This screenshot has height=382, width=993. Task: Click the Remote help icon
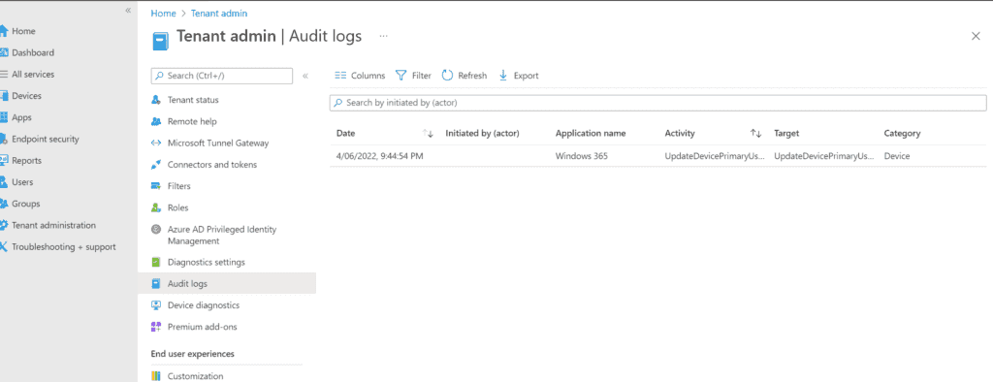156,121
